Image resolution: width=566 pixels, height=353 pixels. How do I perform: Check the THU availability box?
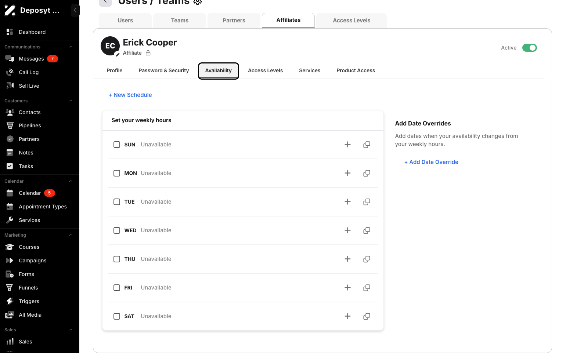[x=117, y=259]
